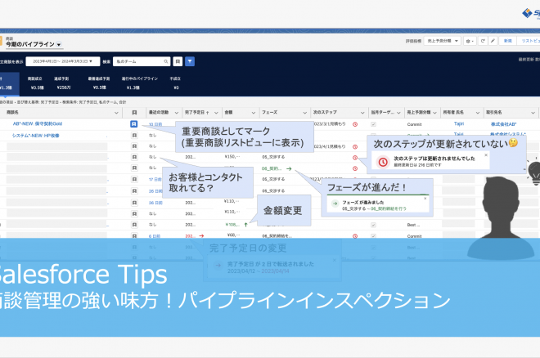Unmark important flag on AB*-NEW:保守契約Gold row
This screenshot has height=358, width=540.
coord(134,124)
